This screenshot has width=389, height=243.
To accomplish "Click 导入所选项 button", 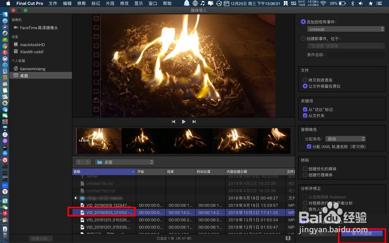I will (x=362, y=234).
